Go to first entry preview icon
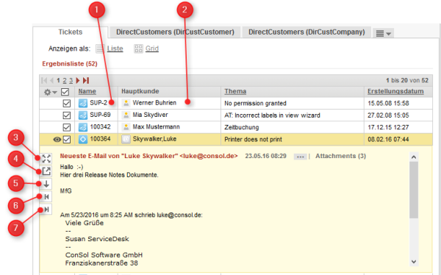This screenshot has height=275, width=441. click(x=46, y=196)
